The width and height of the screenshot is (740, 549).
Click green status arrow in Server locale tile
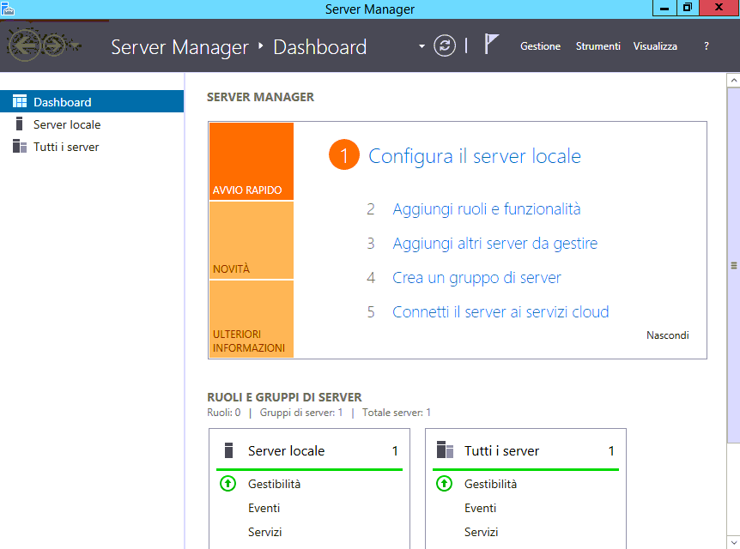(228, 484)
